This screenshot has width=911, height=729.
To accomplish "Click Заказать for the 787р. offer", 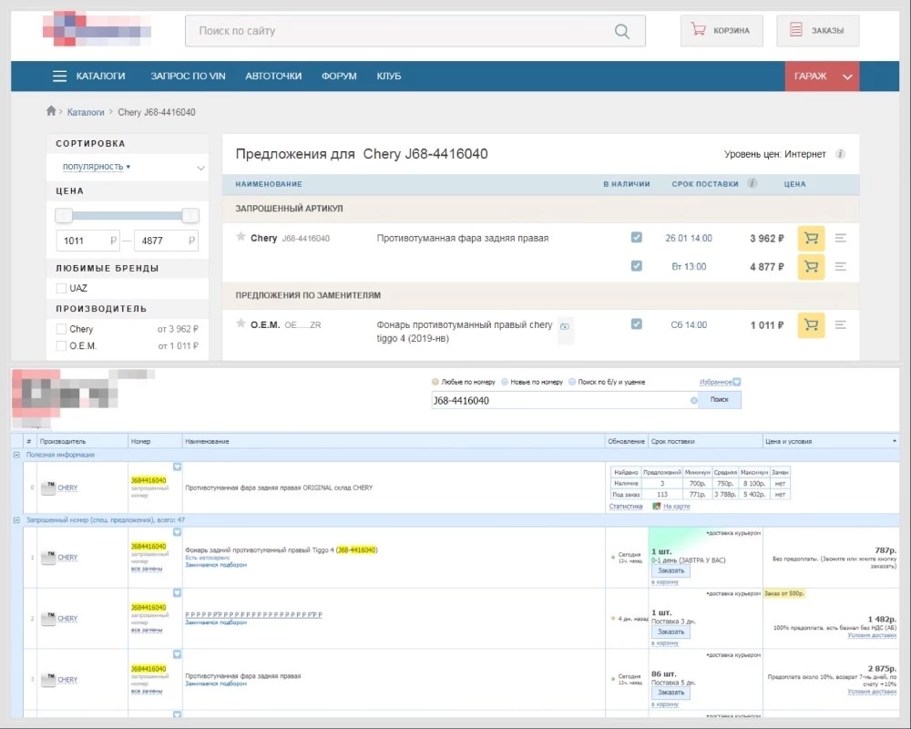I will 670,570.
